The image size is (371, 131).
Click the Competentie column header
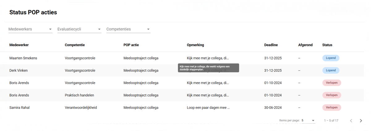(x=75, y=45)
